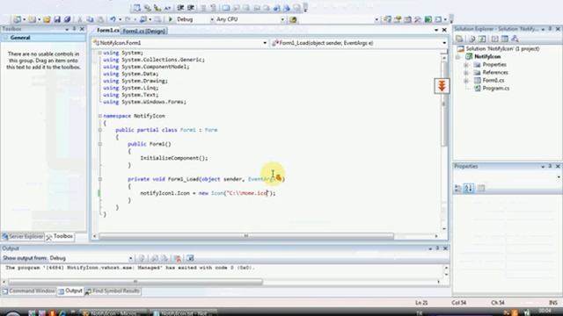The height and width of the screenshot is (316, 563).
Task: Click the notifyIcon1.Icon code line
Action: click(x=208, y=193)
